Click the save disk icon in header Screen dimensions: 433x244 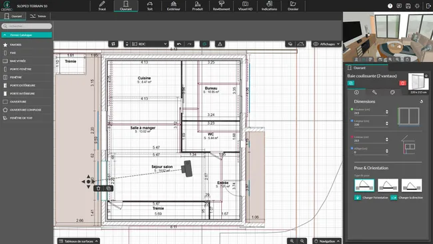click(x=408, y=6)
